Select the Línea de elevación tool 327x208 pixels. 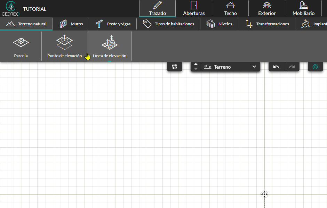click(110, 46)
